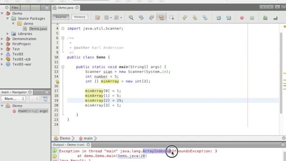
Task: Click the demo package icon
Action: coord(19,24)
